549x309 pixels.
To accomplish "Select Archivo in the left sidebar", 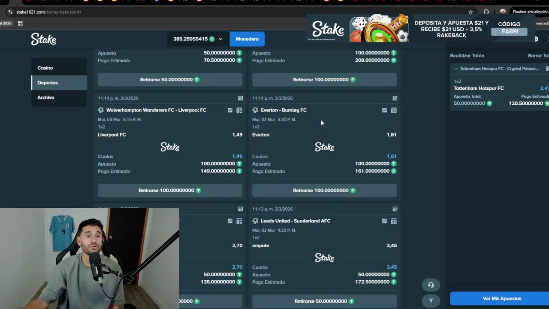I will (x=59, y=97).
